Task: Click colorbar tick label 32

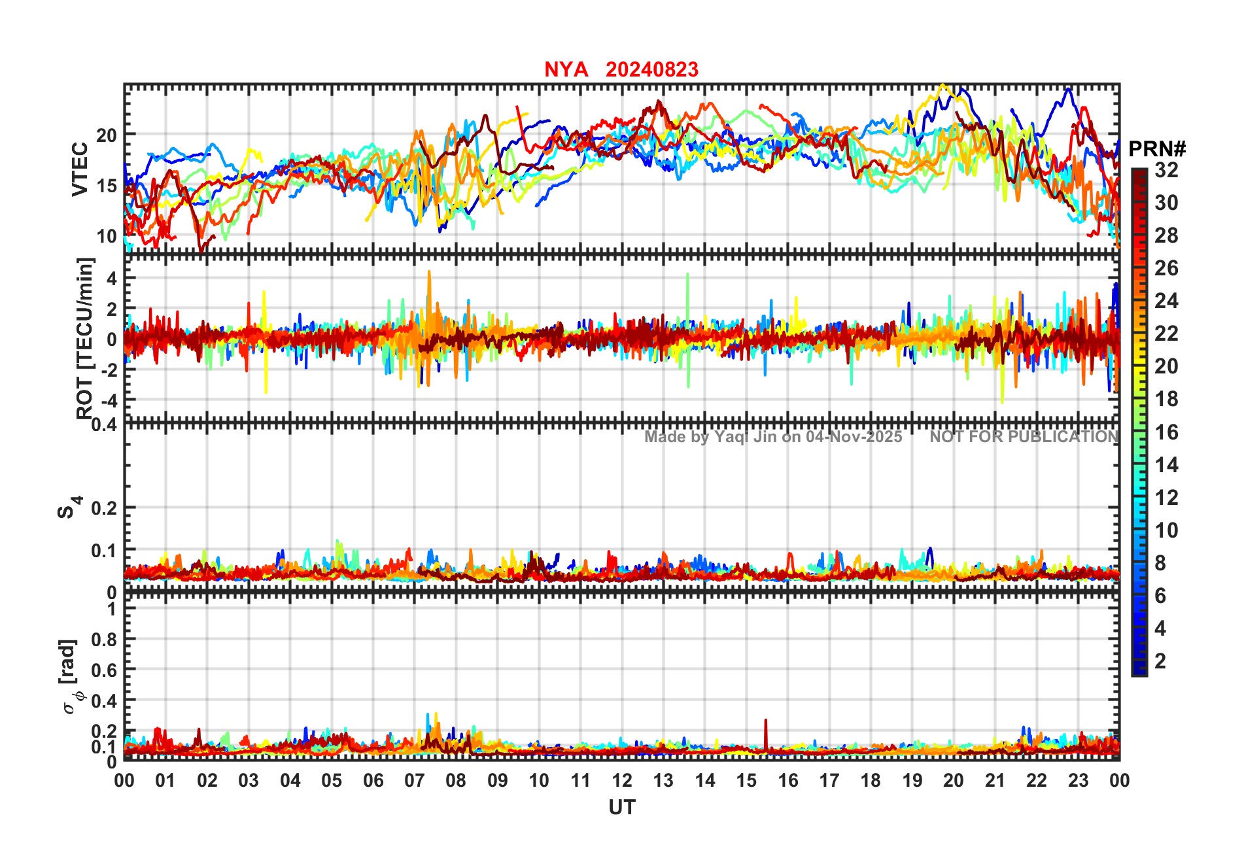Action: click(x=1166, y=170)
